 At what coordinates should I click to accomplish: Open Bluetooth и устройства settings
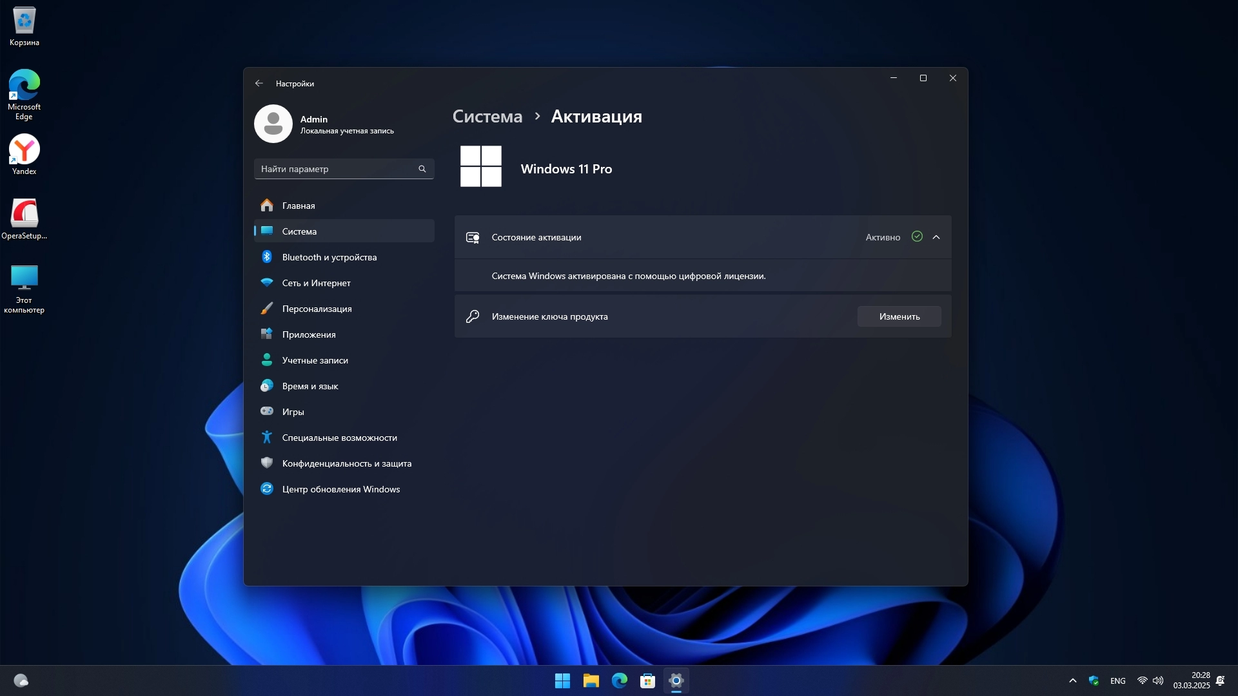[x=329, y=257]
